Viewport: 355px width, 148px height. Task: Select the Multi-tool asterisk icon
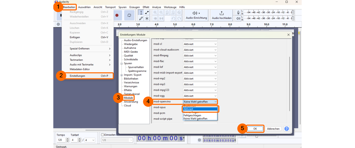click(x=147, y=19)
